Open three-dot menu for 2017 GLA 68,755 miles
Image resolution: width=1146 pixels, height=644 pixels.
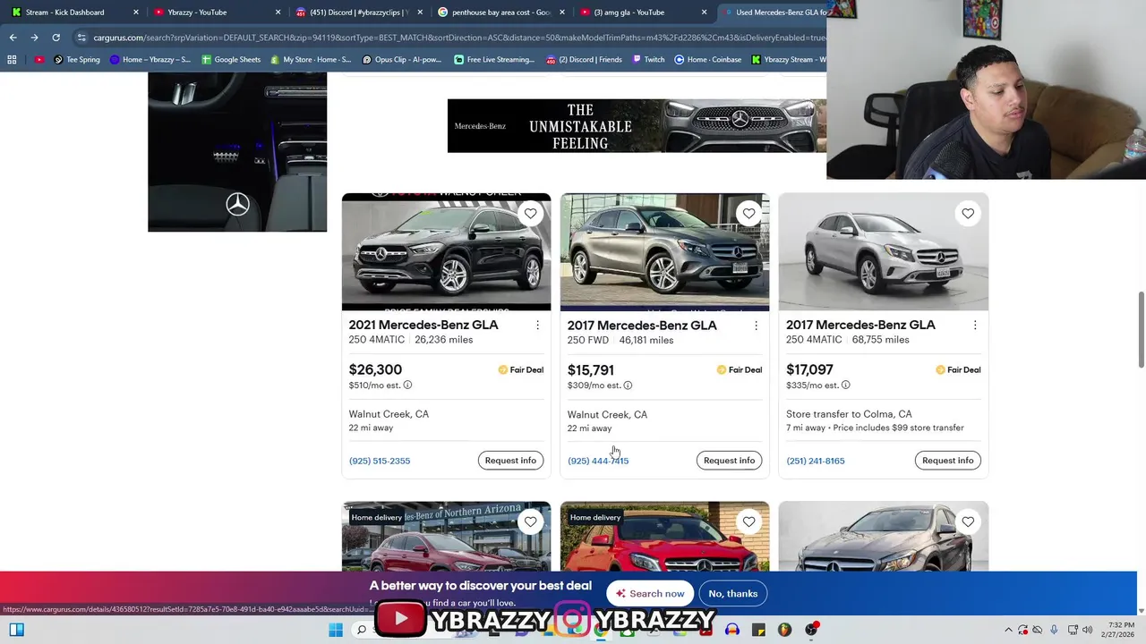point(975,326)
